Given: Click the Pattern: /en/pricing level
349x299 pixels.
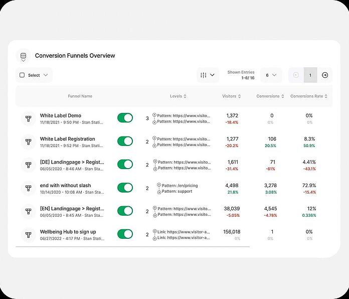Looking at the screenshot, I should click(180, 186).
